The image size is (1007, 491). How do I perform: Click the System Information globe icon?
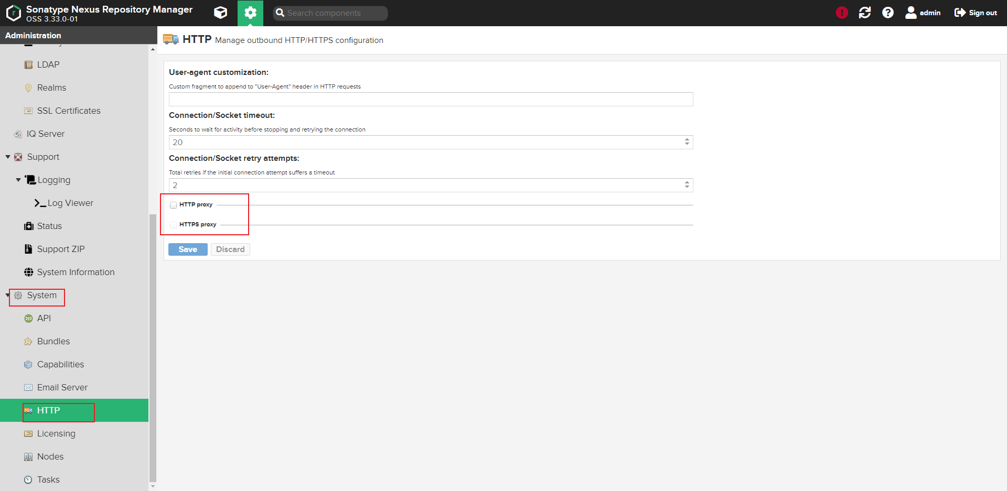(28, 272)
